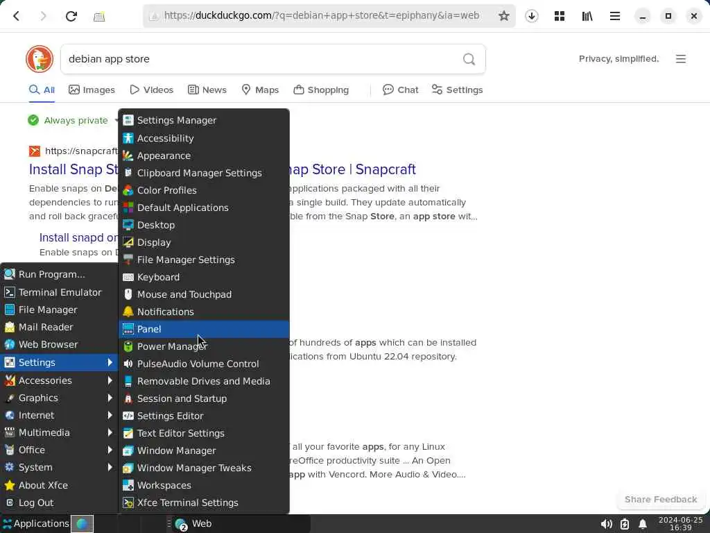Switch to News search tab
Viewport: 710px width, 533px height.
click(207, 90)
